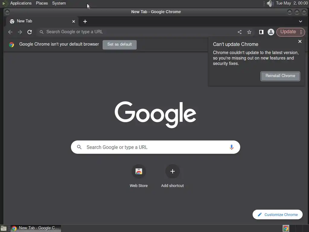
Task: Open Chrome's three-dot menu
Action: [301, 32]
